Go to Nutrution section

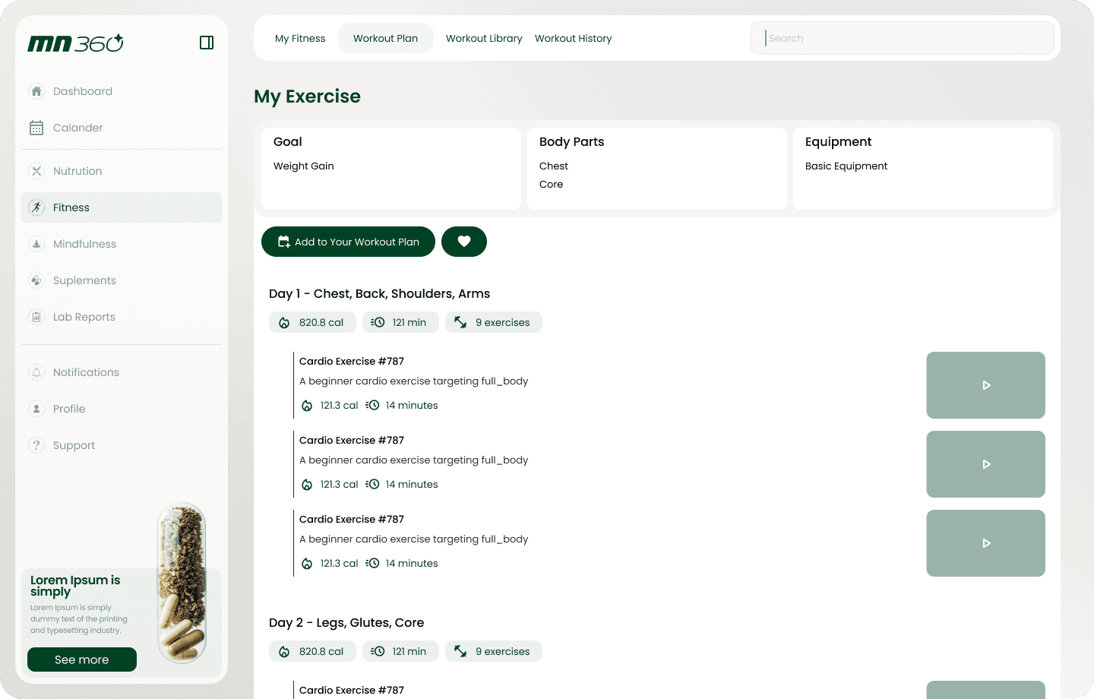[122, 171]
